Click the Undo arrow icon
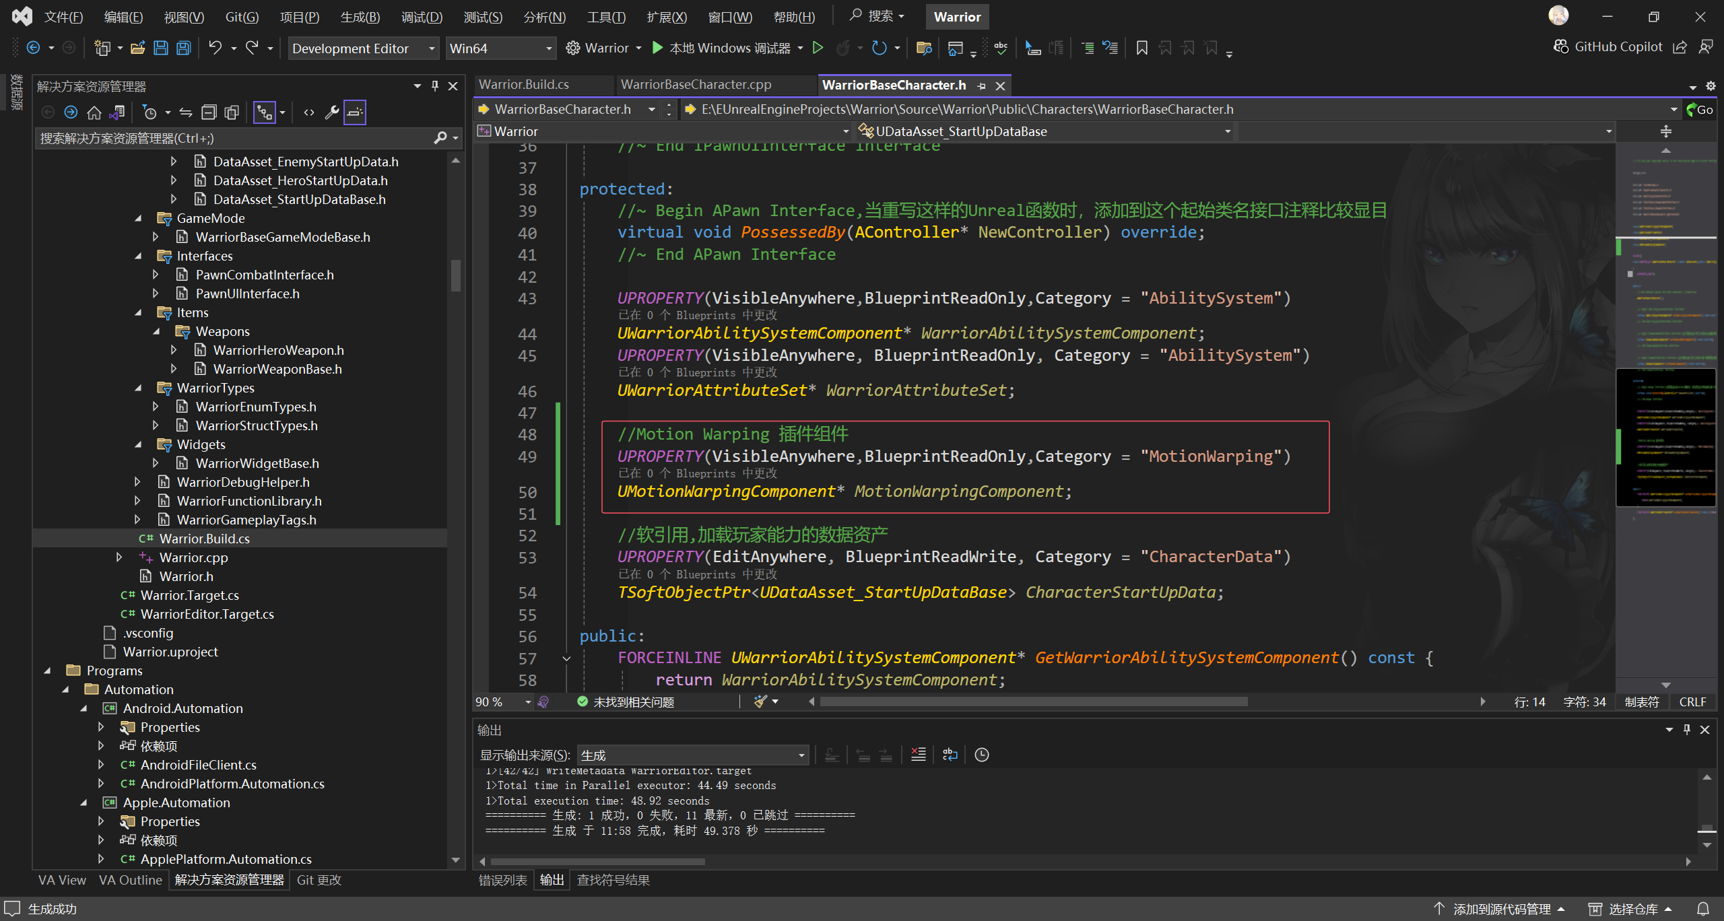 (x=215, y=48)
